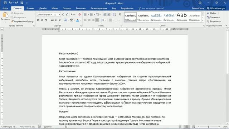Center the paragraph text
The image size is (229, 129).
[89, 20]
